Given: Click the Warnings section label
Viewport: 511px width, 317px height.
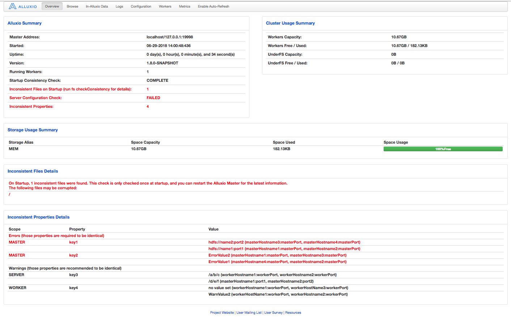Looking at the screenshot, I should point(65,268).
